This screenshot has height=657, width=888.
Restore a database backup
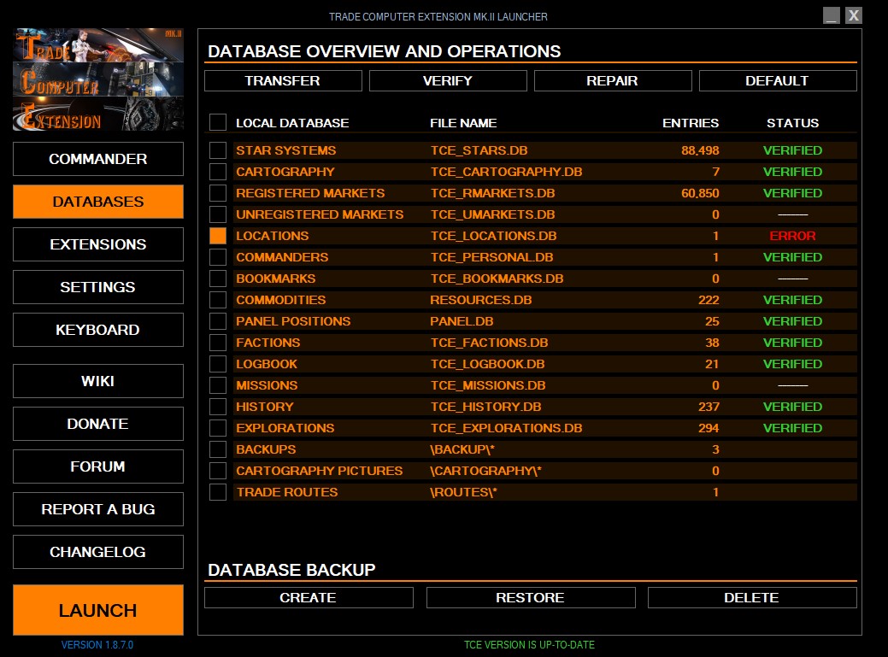point(531,597)
